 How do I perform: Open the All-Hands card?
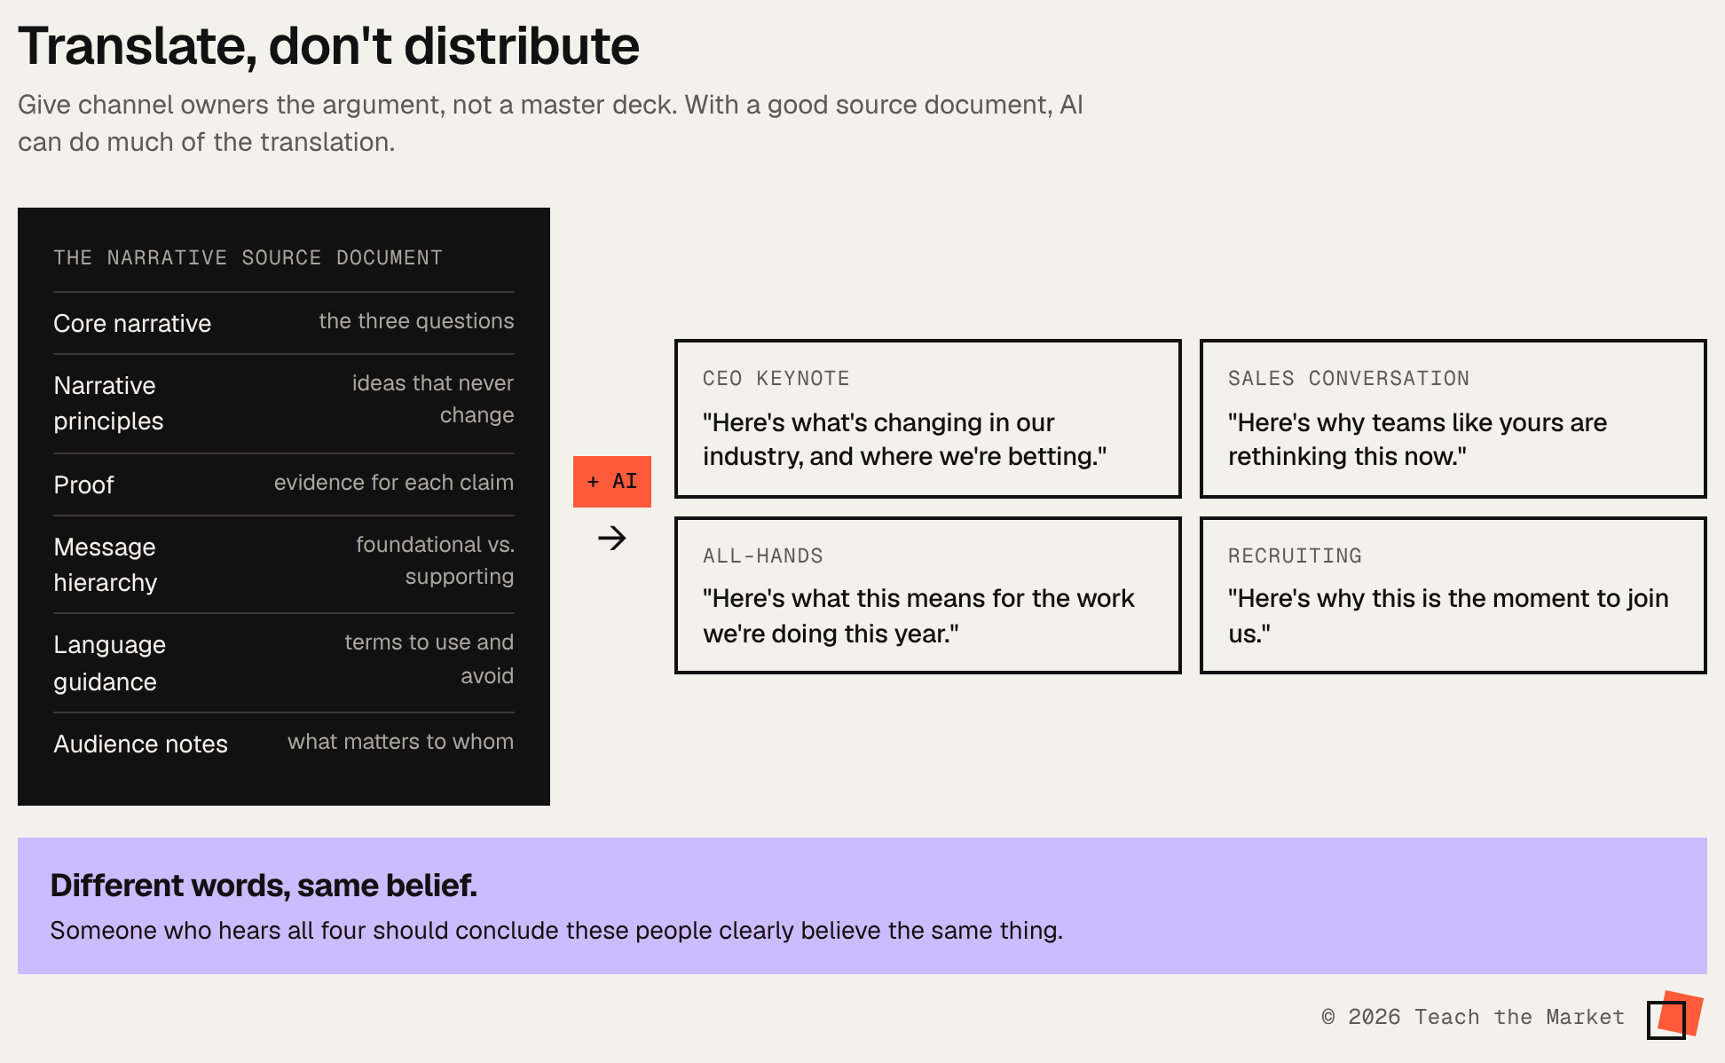point(928,595)
